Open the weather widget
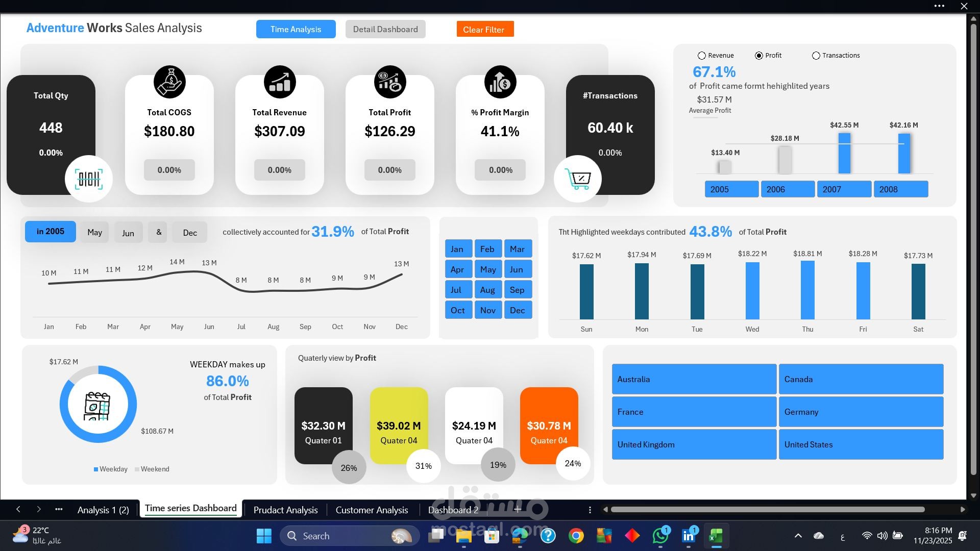 coord(37,536)
